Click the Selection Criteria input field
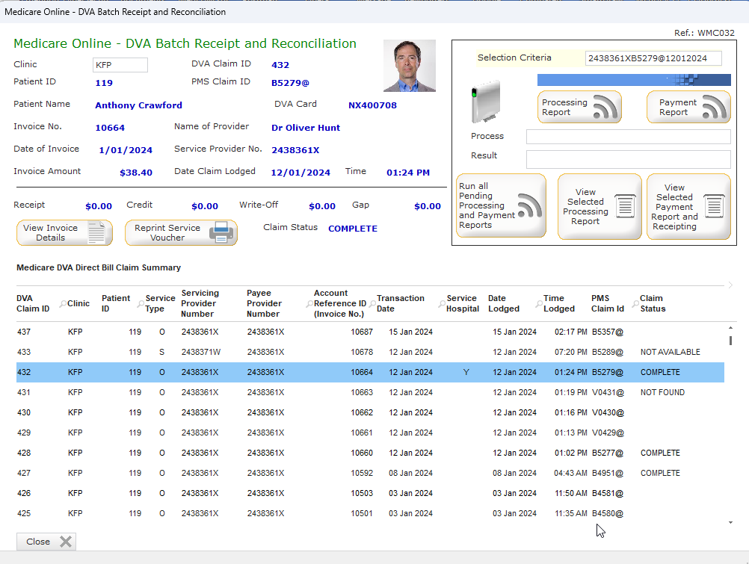 pyautogui.click(x=653, y=58)
